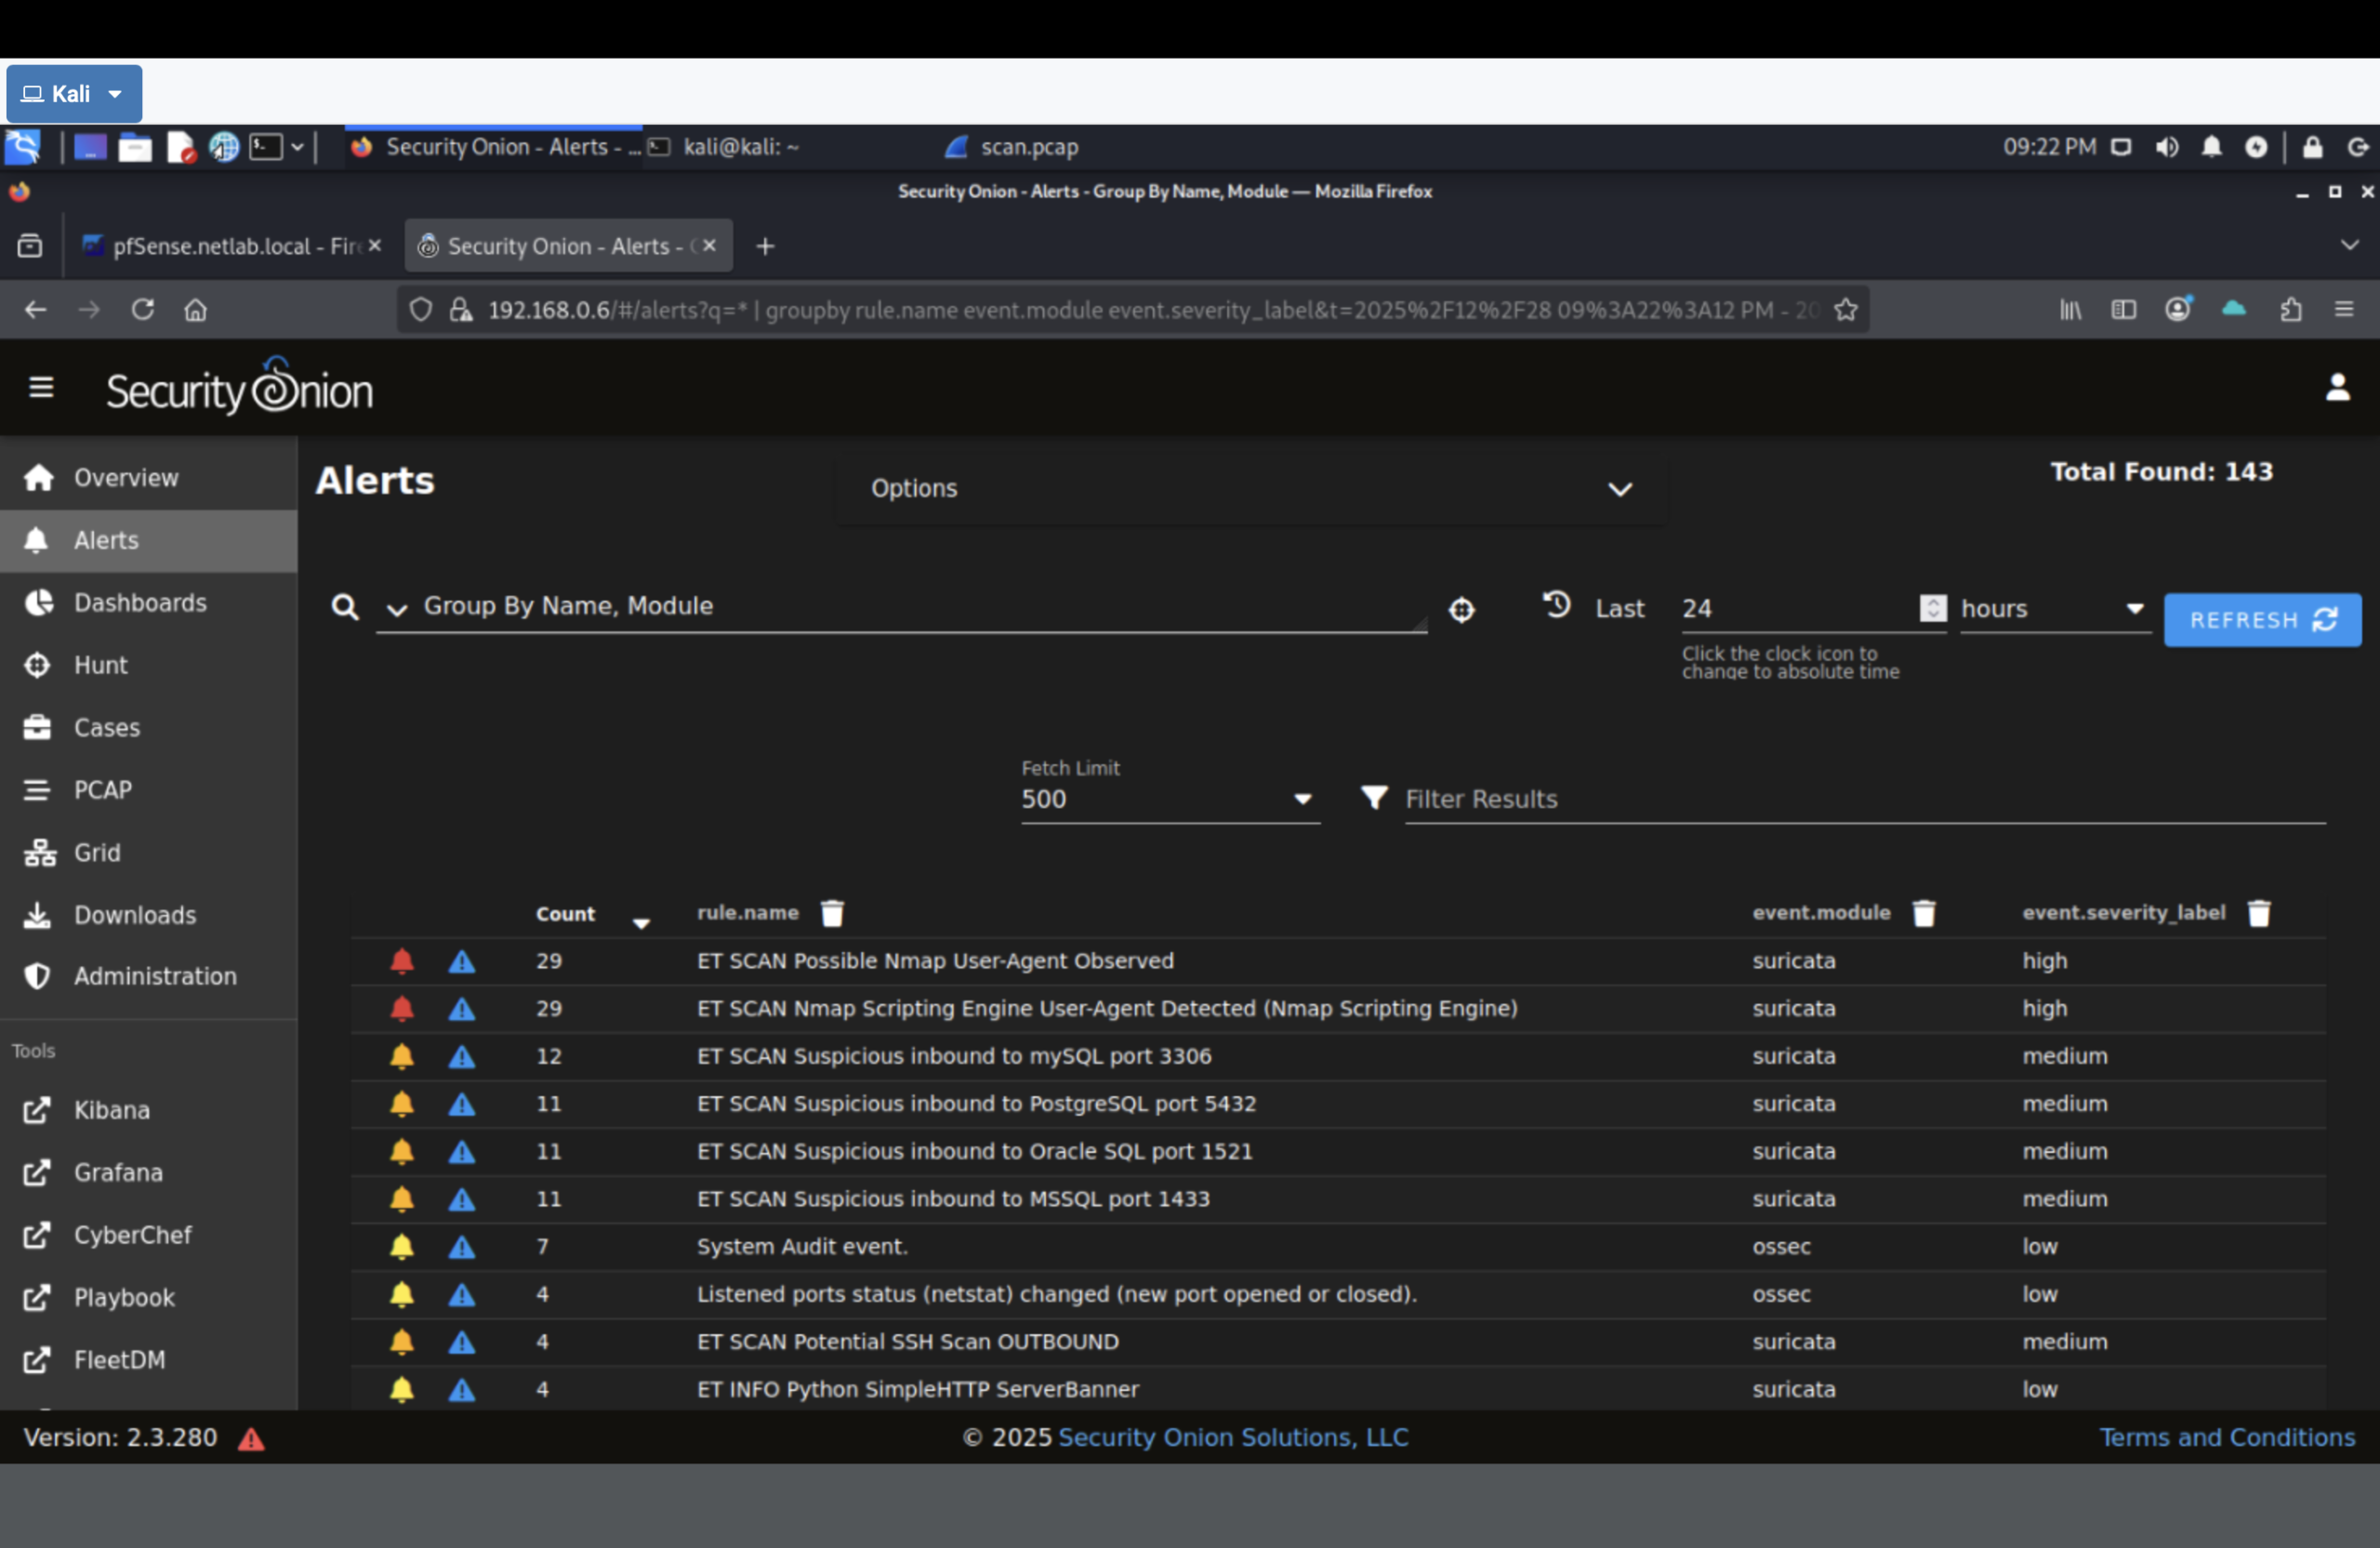Screen dimensions: 2380x1548
Task: Switch to the pfSense.netlab.local tab
Action: click(x=230, y=245)
